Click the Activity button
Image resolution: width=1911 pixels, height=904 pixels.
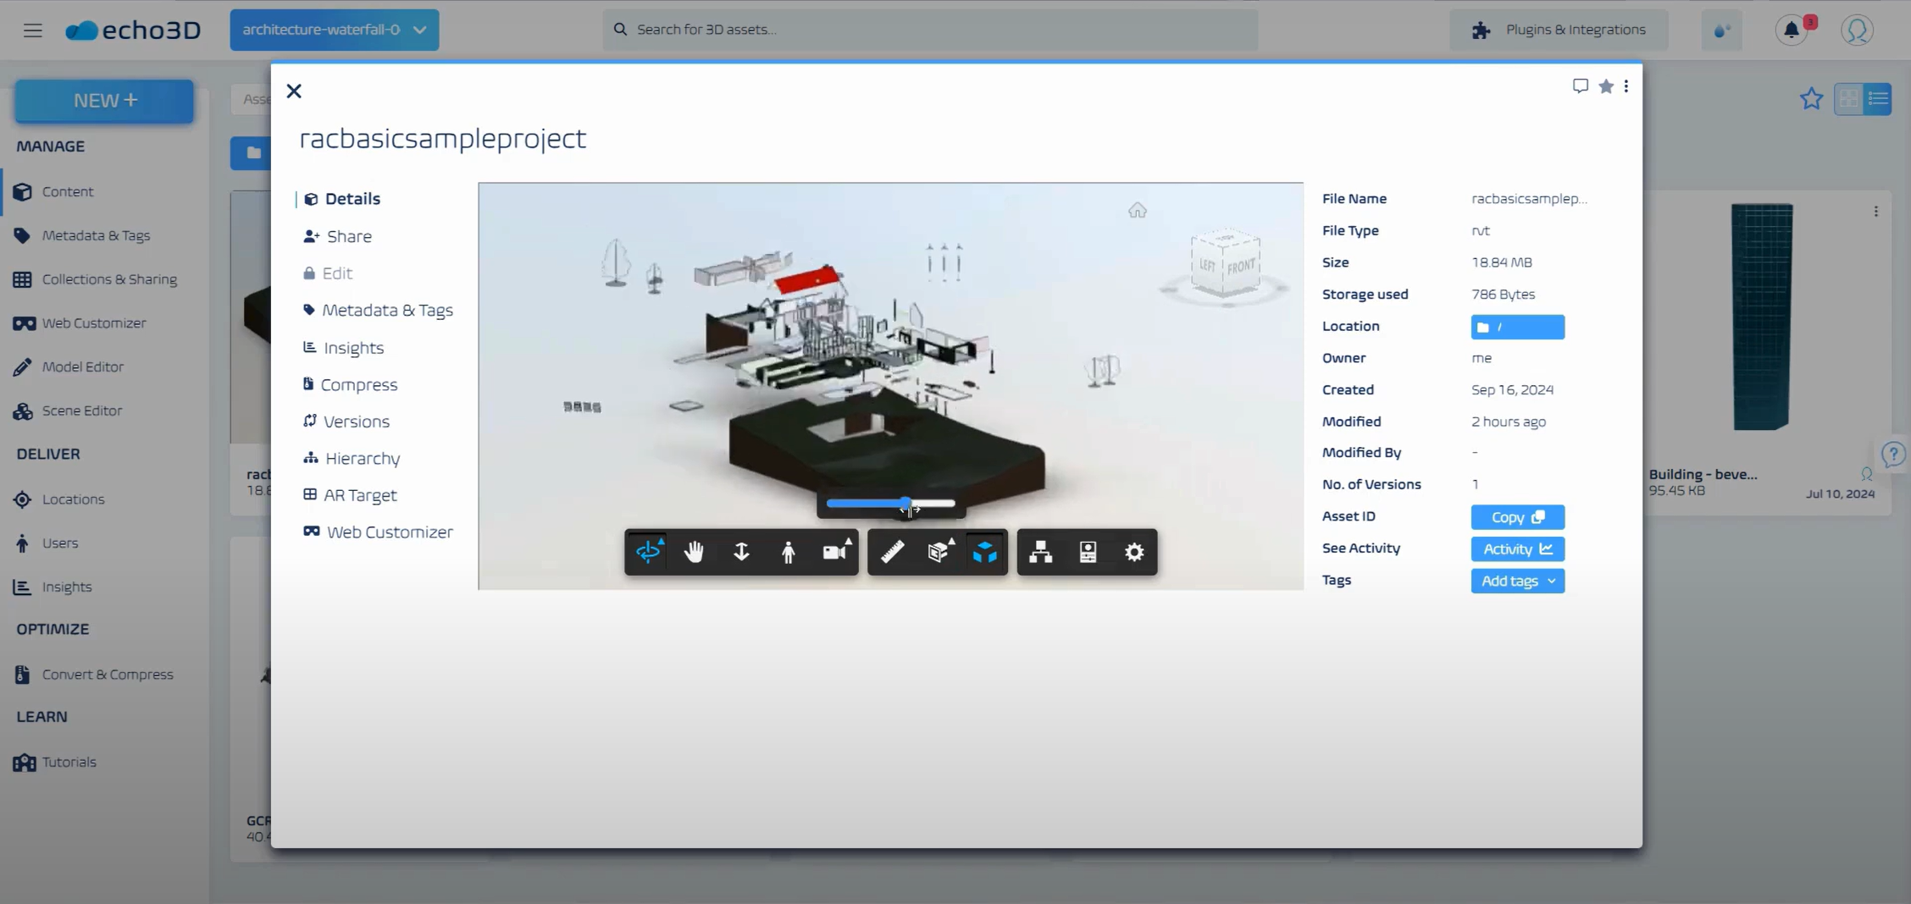pyautogui.click(x=1517, y=548)
